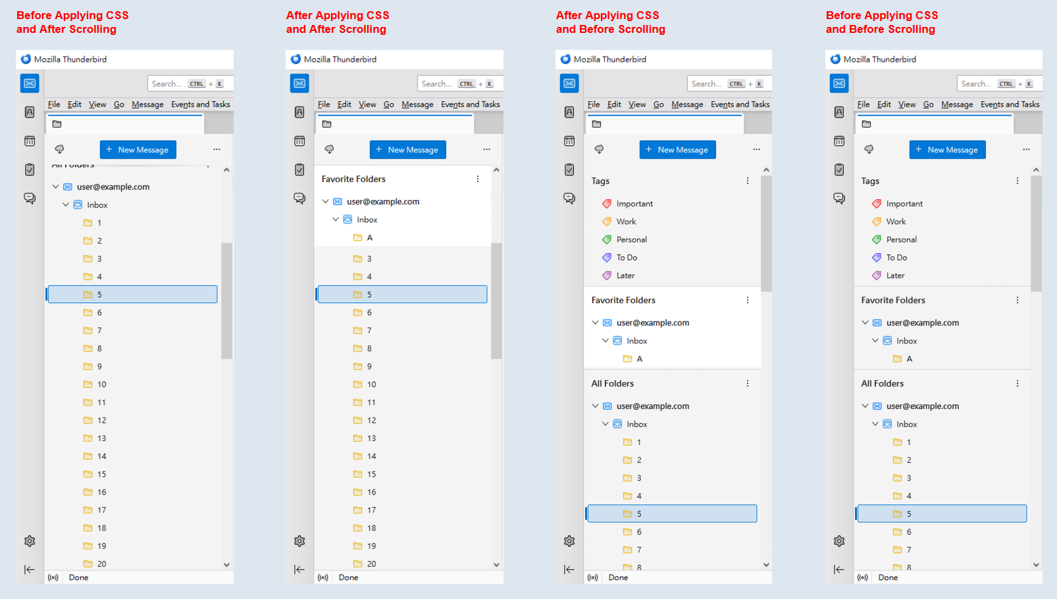Screen dimensions: 1057x599
Task: Click Calendar icon in second Thunderbird screenshot
Action: (299, 141)
